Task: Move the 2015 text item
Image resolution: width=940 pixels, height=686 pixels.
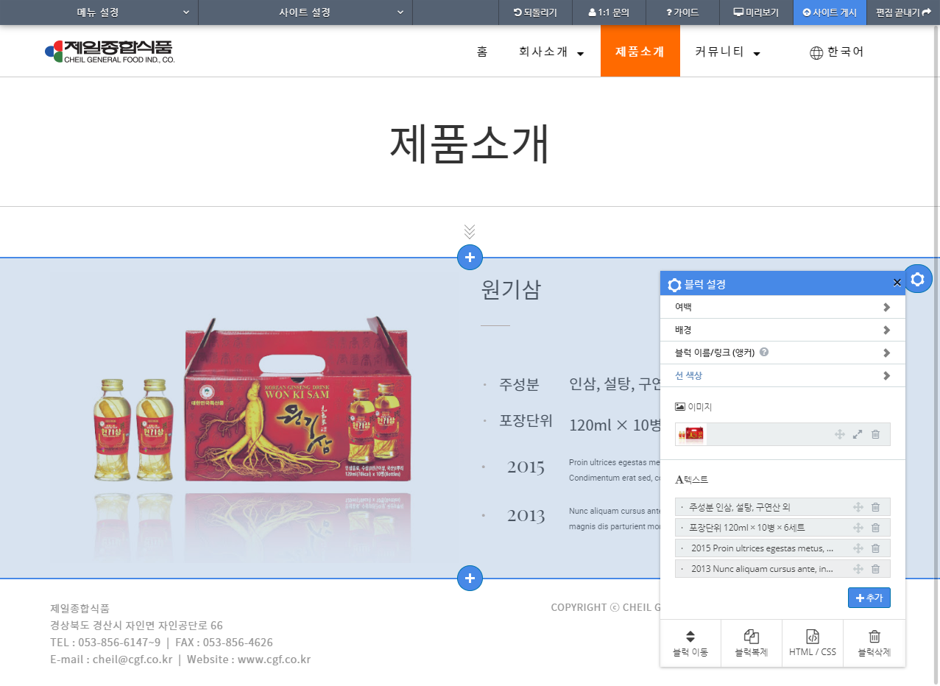Action: coord(858,548)
